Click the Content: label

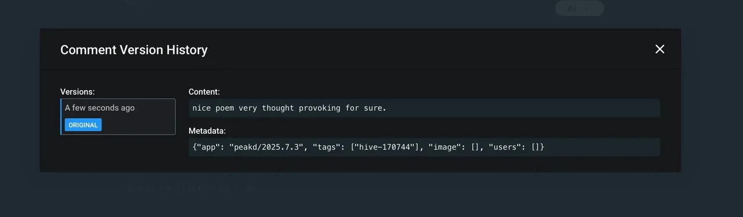click(204, 92)
